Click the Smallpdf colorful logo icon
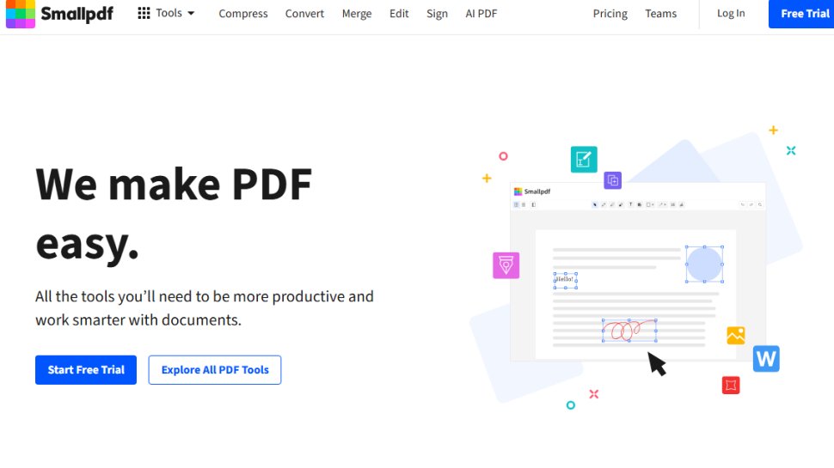Viewport: 834px width, 468px height. 21,13
